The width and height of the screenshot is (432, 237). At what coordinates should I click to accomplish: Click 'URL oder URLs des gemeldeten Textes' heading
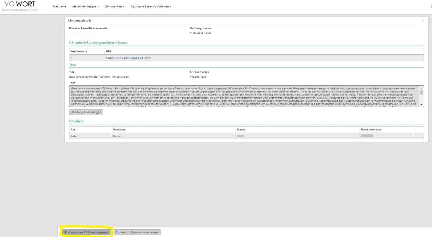(x=98, y=43)
